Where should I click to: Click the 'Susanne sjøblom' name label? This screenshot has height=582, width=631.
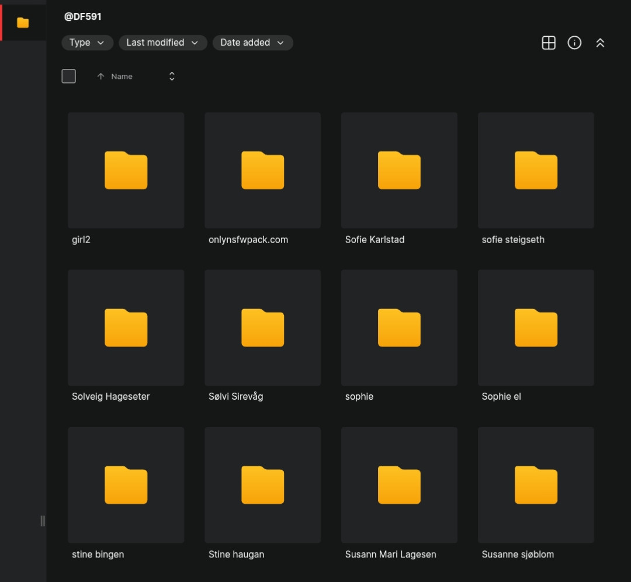[x=518, y=554]
